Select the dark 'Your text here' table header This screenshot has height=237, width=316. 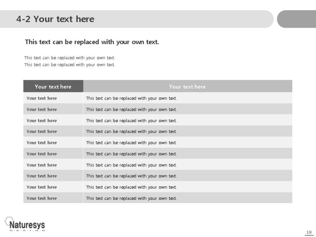tap(53, 86)
